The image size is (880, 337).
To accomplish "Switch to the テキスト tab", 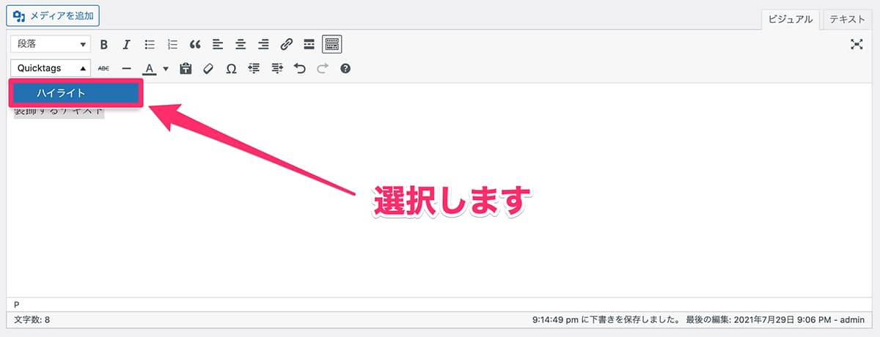I will 847,20.
